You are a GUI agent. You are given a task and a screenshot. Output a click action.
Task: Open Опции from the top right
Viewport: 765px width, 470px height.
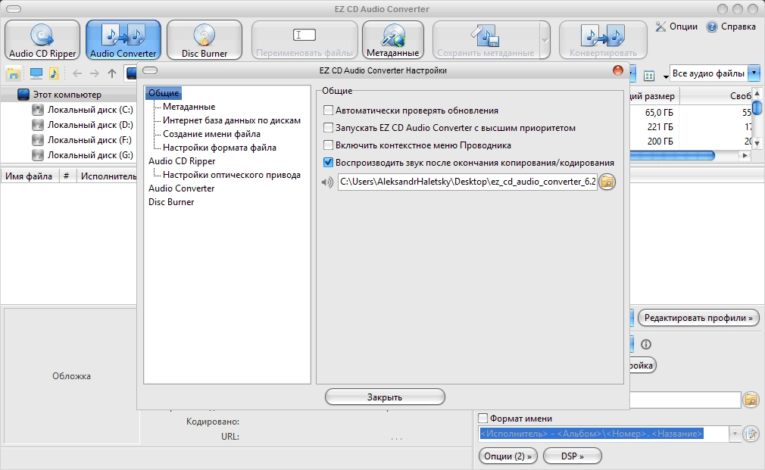tap(676, 26)
